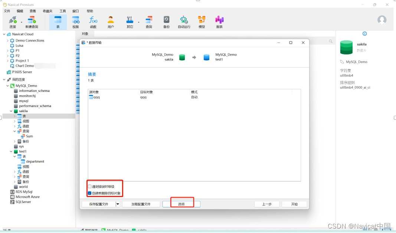Collapse the test1 database node
The width and height of the screenshot is (396, 233).
click(x=11, y=151)
